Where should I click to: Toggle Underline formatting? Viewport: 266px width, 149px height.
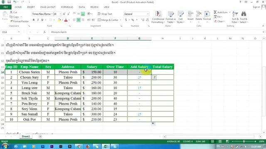[42, 20]
